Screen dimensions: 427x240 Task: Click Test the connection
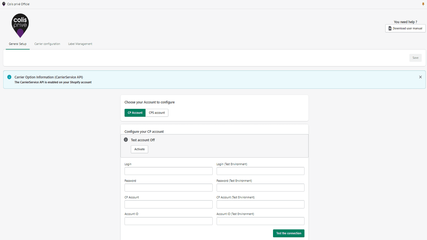coord(288,233)
